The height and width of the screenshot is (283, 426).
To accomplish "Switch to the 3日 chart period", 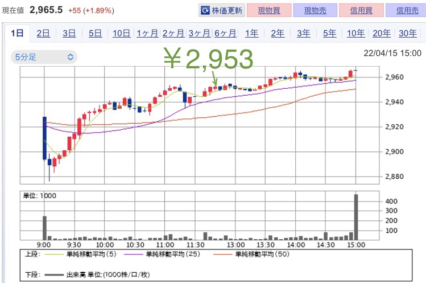I will click(69, 34).
